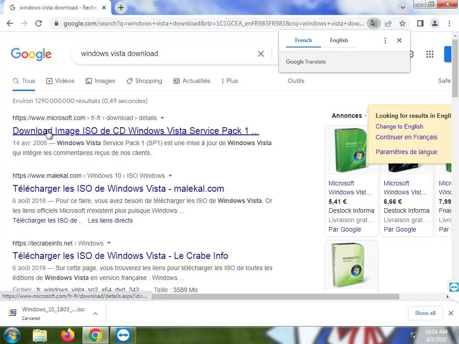Expand microsoft.com result options arrow
This screenshot has height=344, width=459.
(x=162, y=118)
